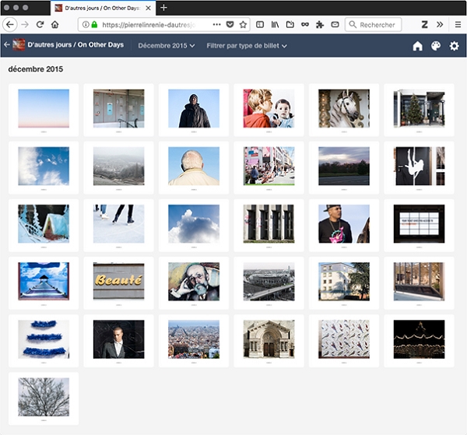Reload the page with the refresh icon
467x435 pixels.
[40, 25]
